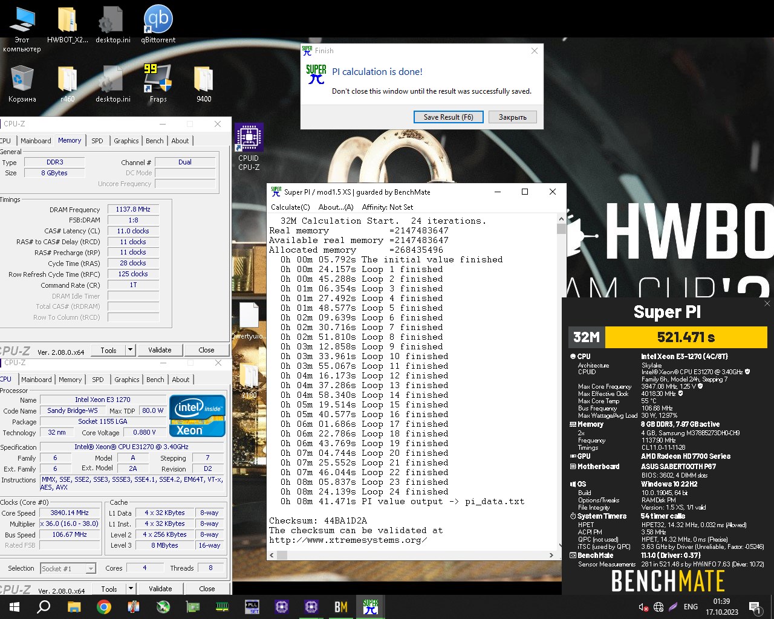Open the About...(A) menu in Super PI
Screen dimensions: 774x619
pyautogui.click(x=336, y=207)
